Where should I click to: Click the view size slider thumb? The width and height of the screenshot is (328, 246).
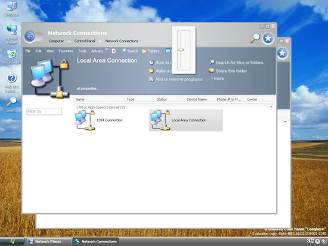(x=181, y=50)
